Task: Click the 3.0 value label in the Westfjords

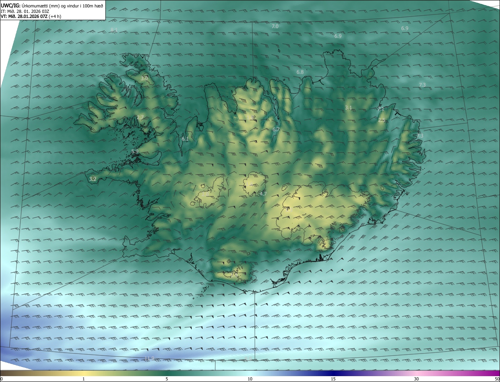Action: [x=144, y=78]
